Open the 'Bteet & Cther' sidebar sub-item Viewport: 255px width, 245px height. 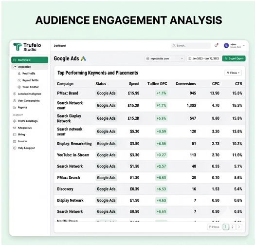click(x=28, y=87)
